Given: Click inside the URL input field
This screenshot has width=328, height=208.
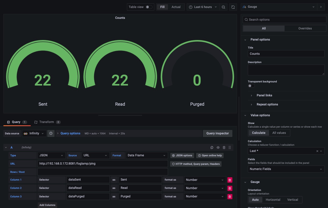Looking at the screenshot, I should [x=103, y=164].
